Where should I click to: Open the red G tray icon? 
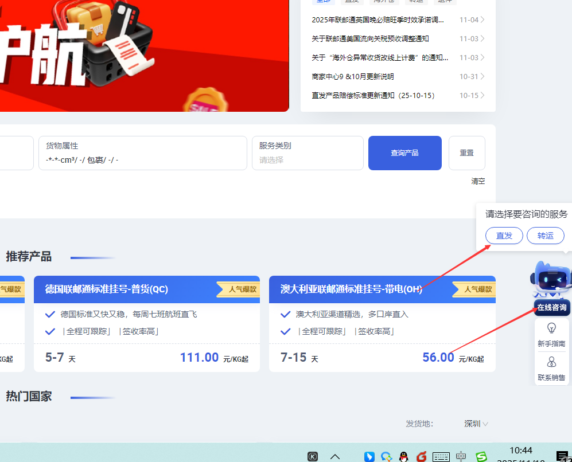point(422,456)
